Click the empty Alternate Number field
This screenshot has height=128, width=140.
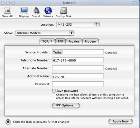click(78, 68)
